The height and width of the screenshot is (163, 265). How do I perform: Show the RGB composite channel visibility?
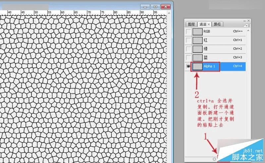tap(188, 31)
